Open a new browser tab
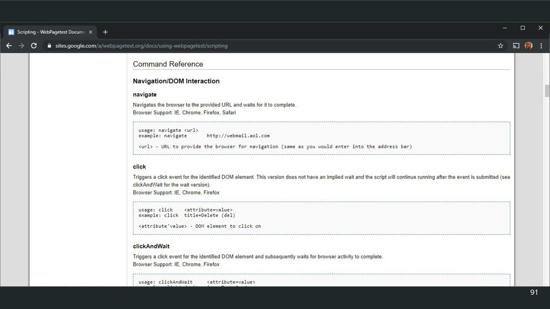Viewport: 550px width, 309px height. click(x=105, y=32)
